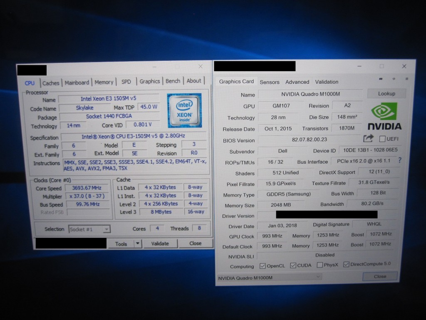Image resolution: width=426 pixels, height=320 pixels.
Task: Click the Digital Signature value WHQL
Action: coord(374,224)
